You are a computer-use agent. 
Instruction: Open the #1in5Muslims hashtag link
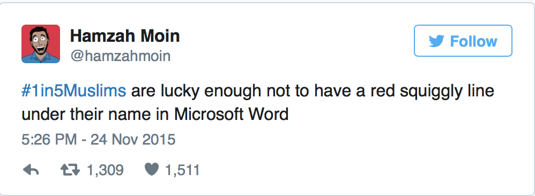[73, 92]
